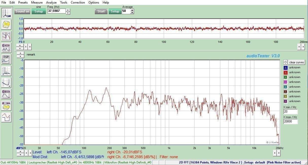Viewport: 308px width, 165px height.
Task: Select the olive curve A memory slot
Action: click(285, 97)
